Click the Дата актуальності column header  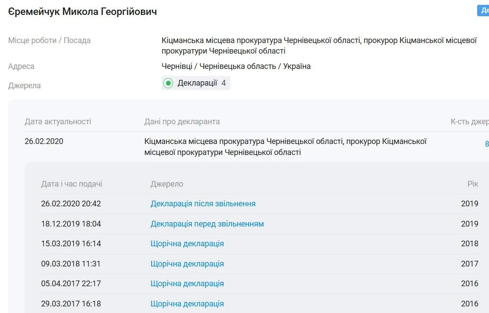[x=58, y=122]
